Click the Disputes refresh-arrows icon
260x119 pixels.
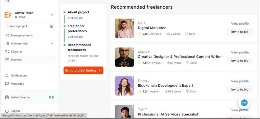tap(7, 52)
